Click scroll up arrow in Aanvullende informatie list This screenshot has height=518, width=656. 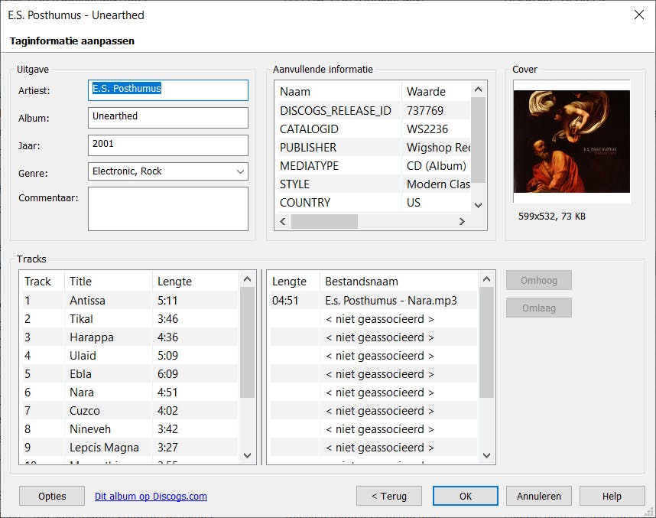pos(479,90)
